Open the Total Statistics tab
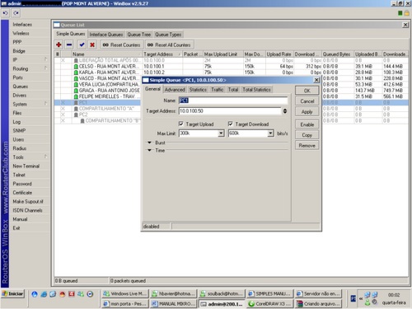 click(256, 90)
